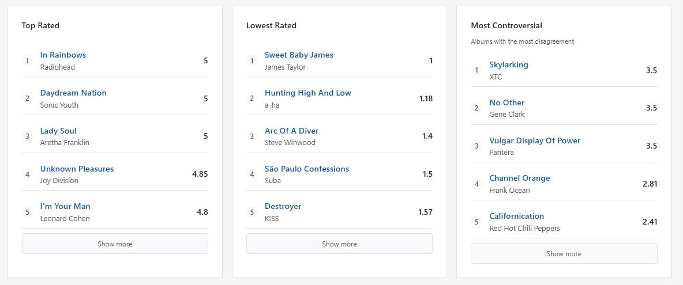The width and height of the screenshot is (683, 285).
Task: Open the São Paulo Confessions link
Action: [x=307, y=169]
